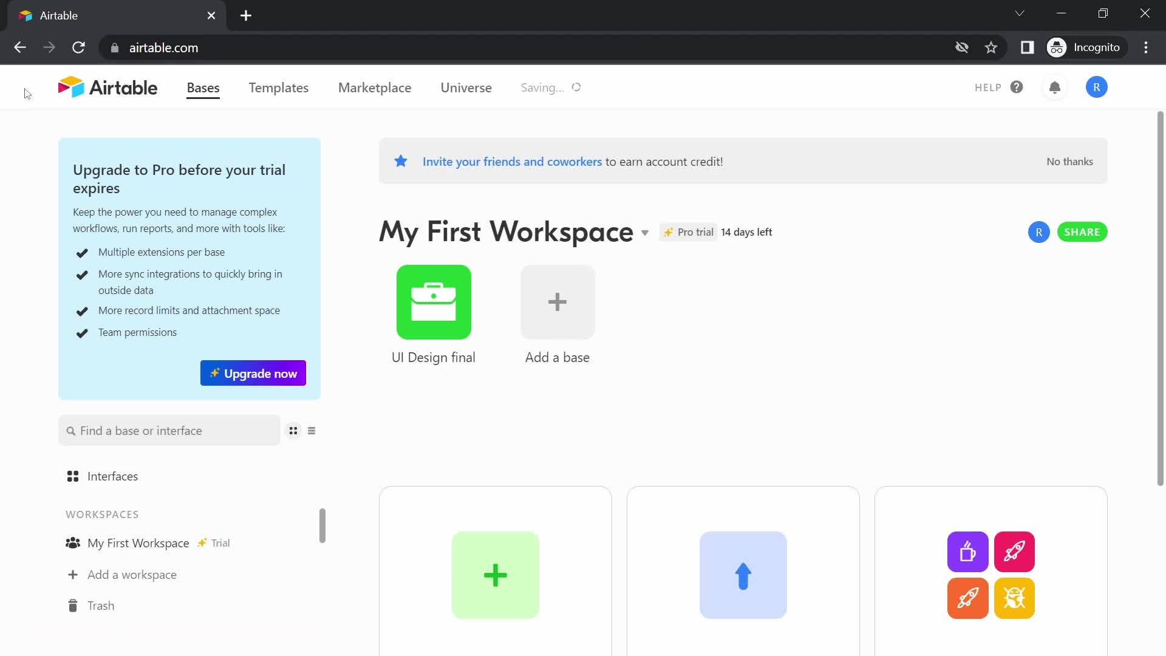Click Upgrade now button

252,374
